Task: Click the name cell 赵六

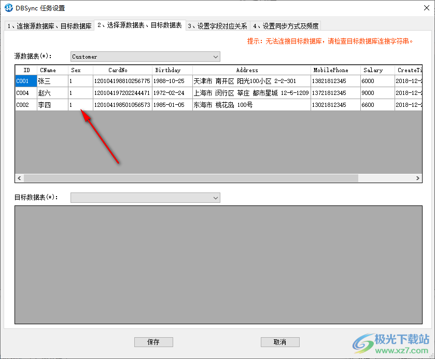Action: coord(53,93)
